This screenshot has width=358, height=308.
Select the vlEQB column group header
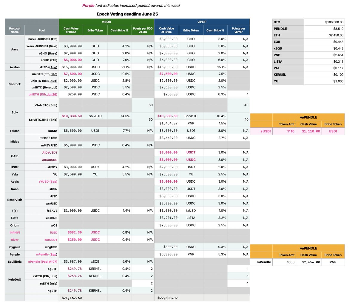click(107, 22)
